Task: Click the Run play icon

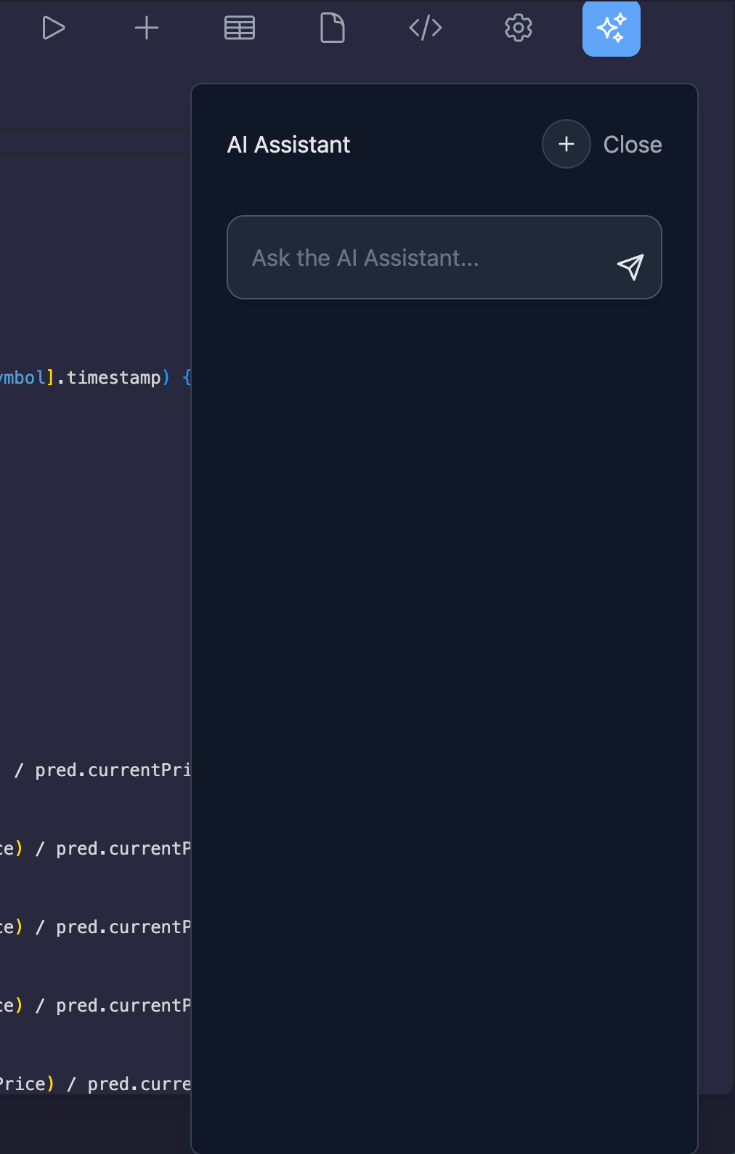Action: coord(54,28)
